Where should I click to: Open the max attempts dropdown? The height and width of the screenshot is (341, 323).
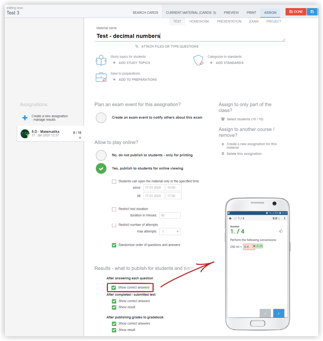click(x=170, y=232)
